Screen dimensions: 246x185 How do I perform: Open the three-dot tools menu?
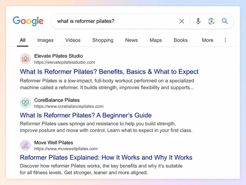point(225,40)
